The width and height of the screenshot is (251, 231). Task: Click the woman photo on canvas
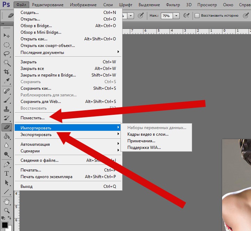point(236,185)
